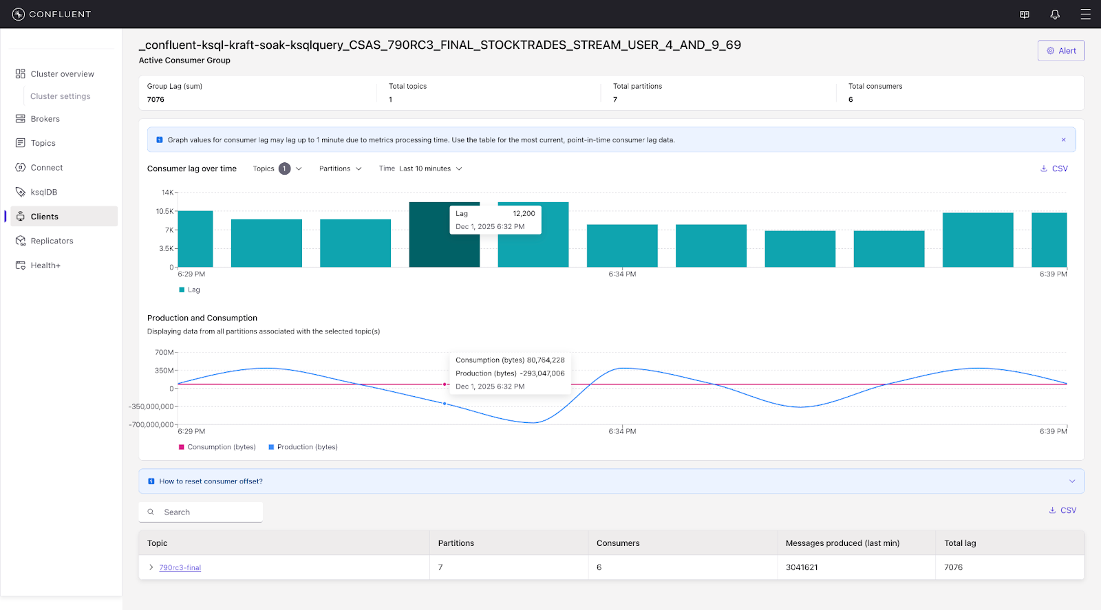The image size is (1101, 610).
Task: Dismiss the graph values info banner
Action: coord(1063,140)
